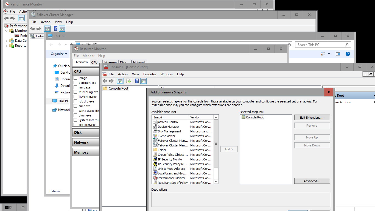Open the Organize dropdown in This PC
375x211 pixels.
coord(59,54)
